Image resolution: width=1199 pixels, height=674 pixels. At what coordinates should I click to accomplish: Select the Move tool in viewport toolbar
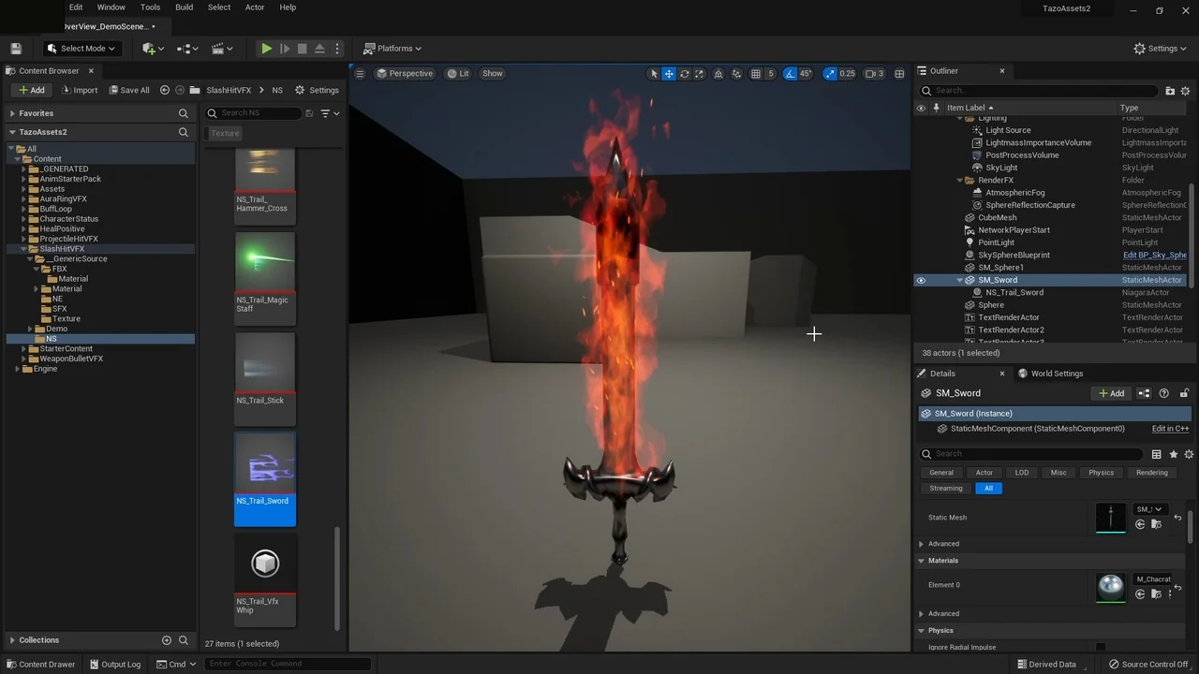tap(669, 73)
